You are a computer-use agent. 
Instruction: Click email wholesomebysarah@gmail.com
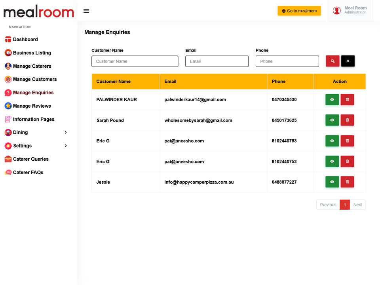(198, 120)
